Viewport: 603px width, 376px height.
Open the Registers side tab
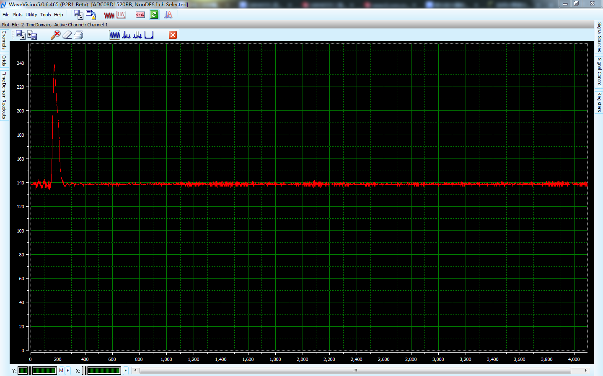coord(599,102)
